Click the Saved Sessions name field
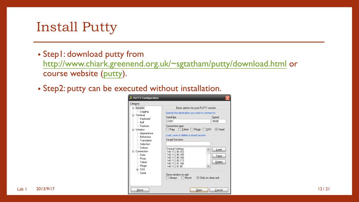Screen dimensions: 359x202 [188, 143]
